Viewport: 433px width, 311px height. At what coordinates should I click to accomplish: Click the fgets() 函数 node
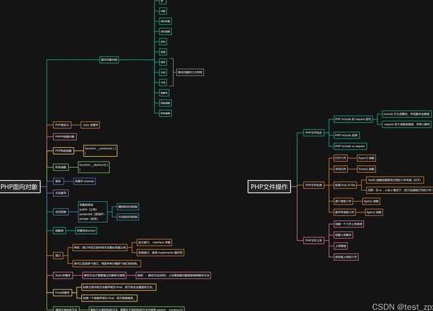pyautogui.click(x=371, y=201)
